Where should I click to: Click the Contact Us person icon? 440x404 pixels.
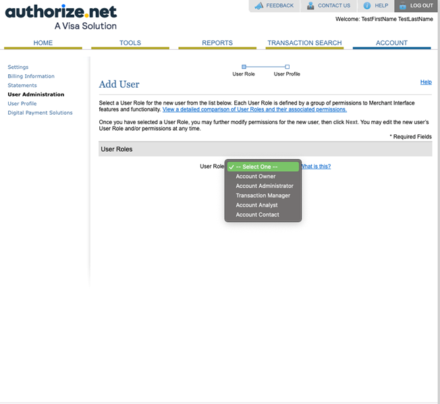click(x=310, y=5)
